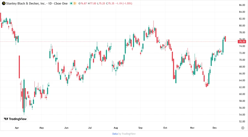Click the Sep label on time axis
This screenshot has width=248, height=137.
(141, 128)
